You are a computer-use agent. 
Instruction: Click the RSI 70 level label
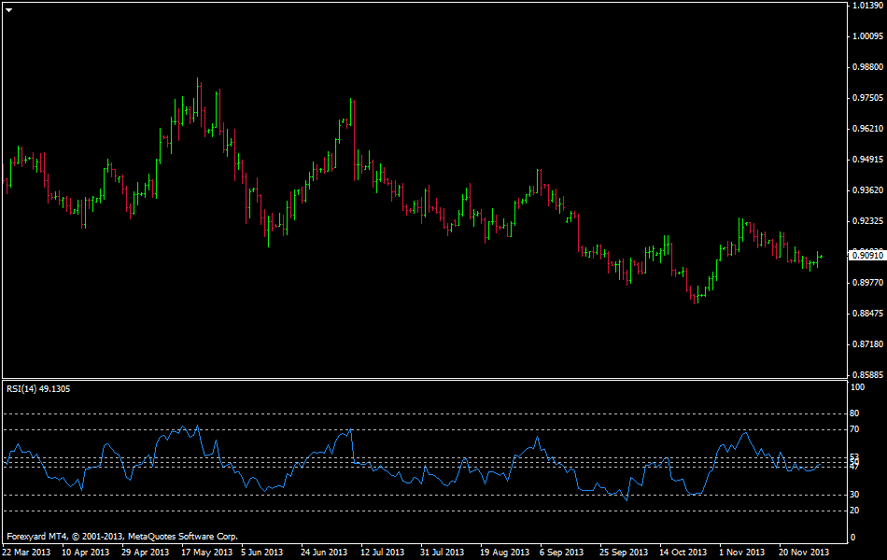tap(853, 429)
